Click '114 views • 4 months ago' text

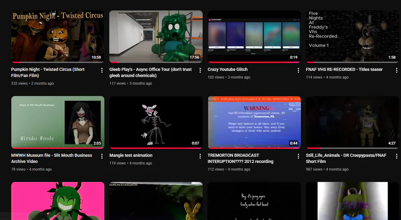click(x=327, y=77)
